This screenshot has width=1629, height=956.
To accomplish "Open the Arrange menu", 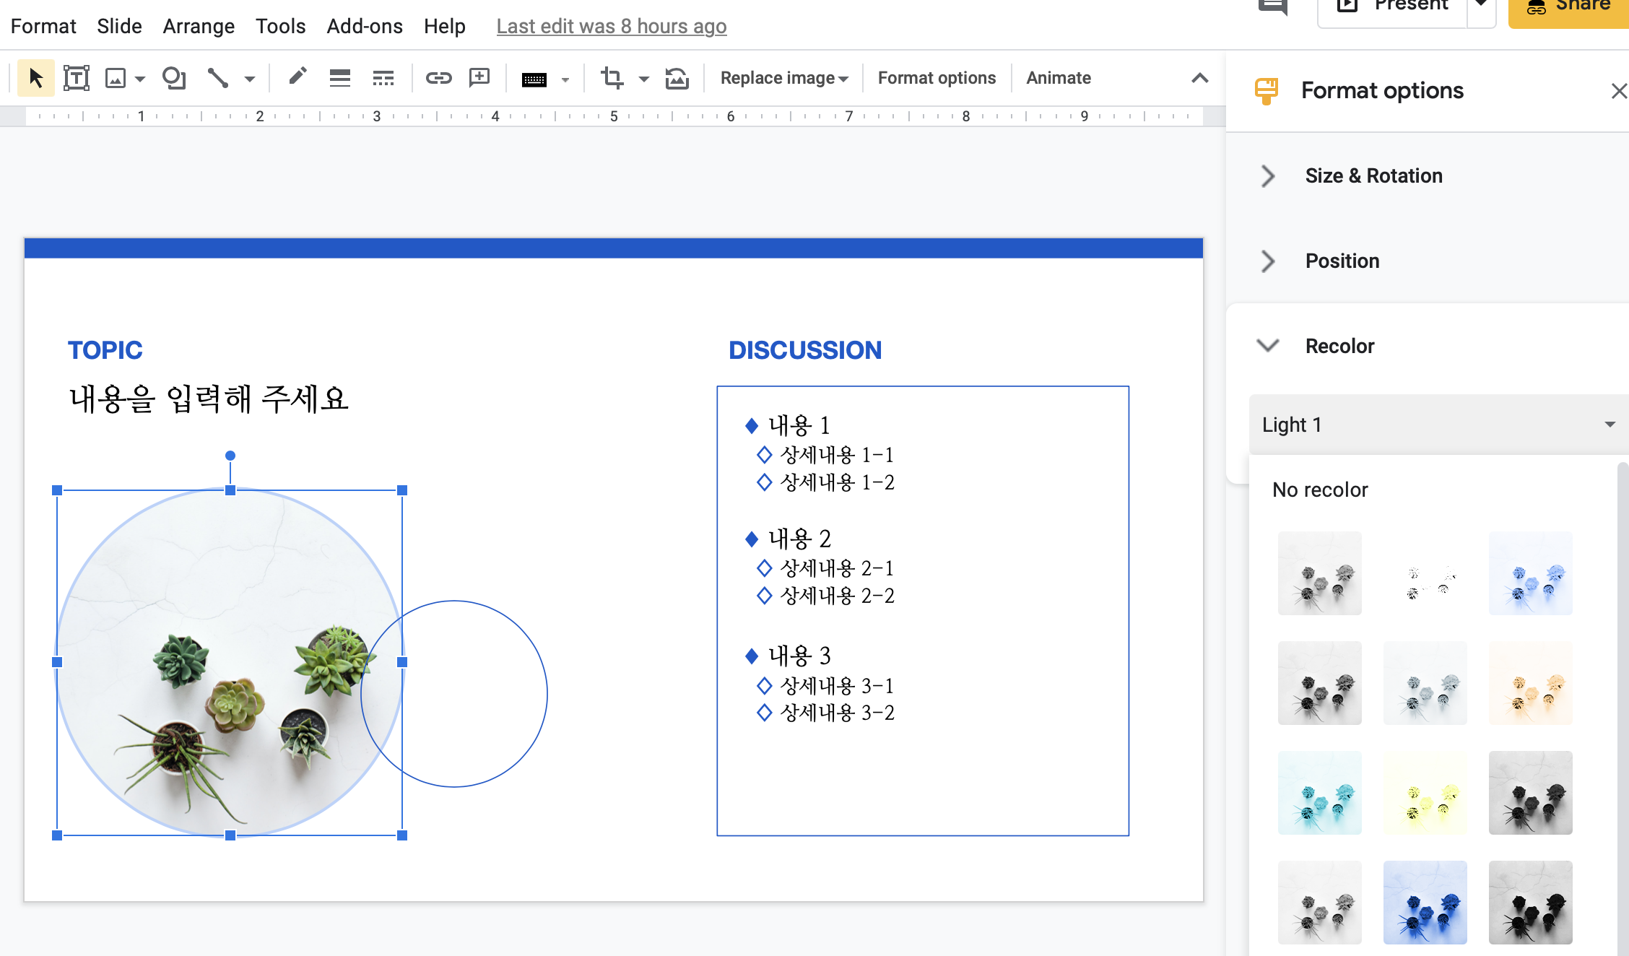I will [x=198, y=26].
